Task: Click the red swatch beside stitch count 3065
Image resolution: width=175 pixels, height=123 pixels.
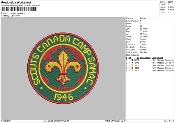Action: (x=132, y=68)
